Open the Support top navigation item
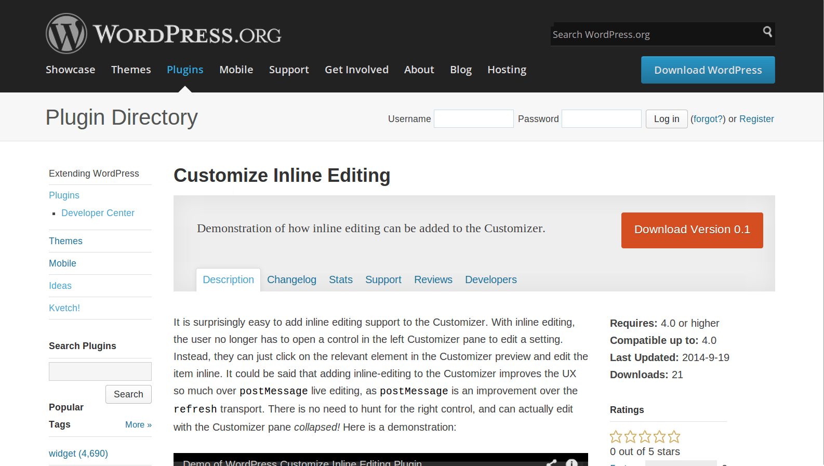This screenshot has height=466, width=824. click(x=289, y=70)
